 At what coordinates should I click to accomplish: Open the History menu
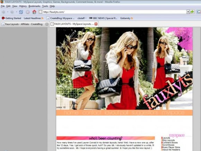[x=23, y=6]
